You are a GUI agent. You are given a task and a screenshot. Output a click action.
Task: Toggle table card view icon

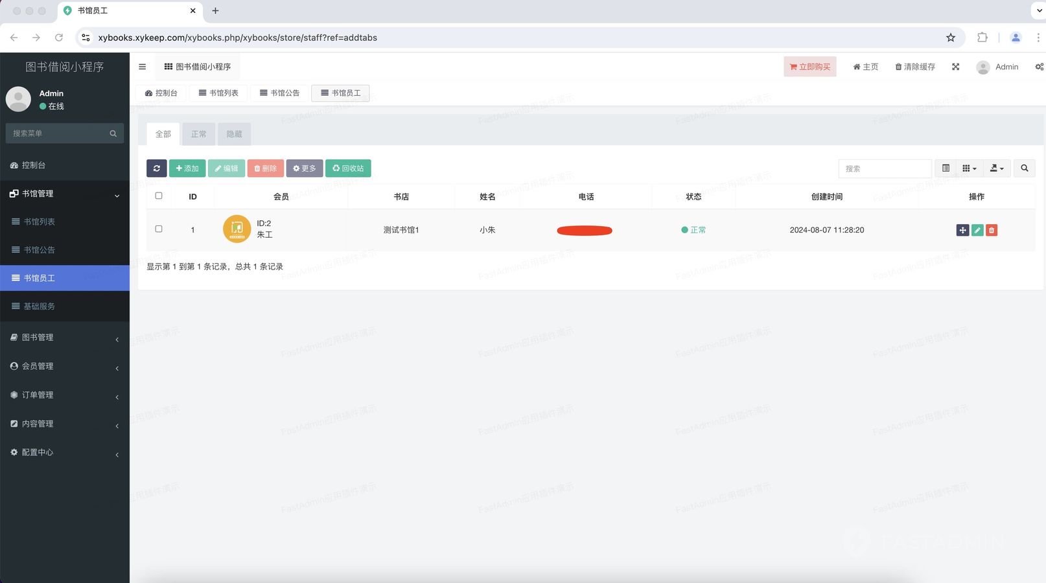click(946, 168)
